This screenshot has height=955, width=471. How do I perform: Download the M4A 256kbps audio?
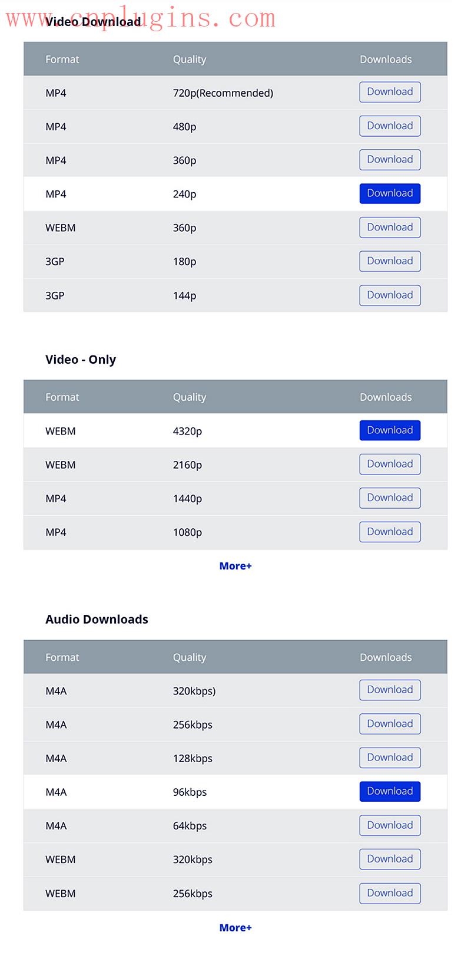390,724
